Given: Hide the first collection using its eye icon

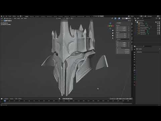Looking at the screenshot, I should [158, 22].
